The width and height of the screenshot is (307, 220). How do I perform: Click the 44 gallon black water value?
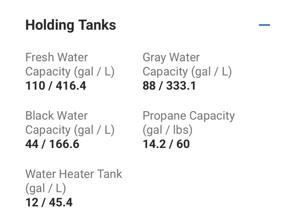point(32,144)
